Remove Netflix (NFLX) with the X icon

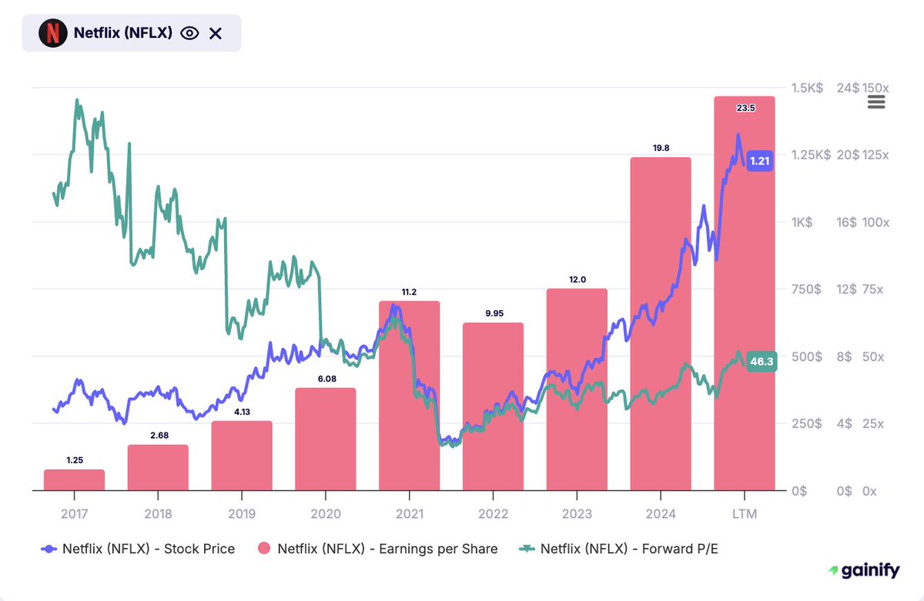[x=216, y=33]
